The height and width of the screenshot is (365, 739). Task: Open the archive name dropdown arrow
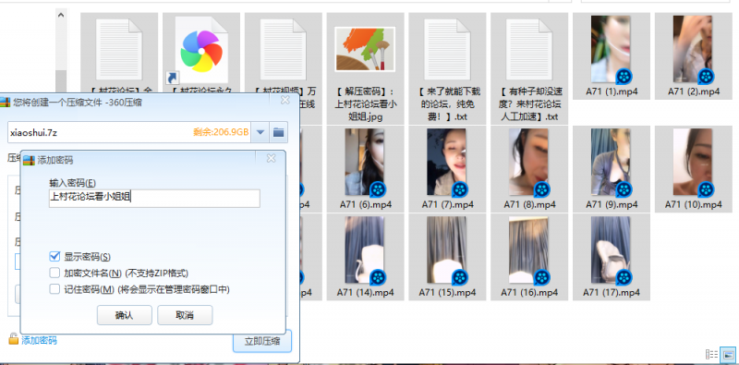point(260,132)
